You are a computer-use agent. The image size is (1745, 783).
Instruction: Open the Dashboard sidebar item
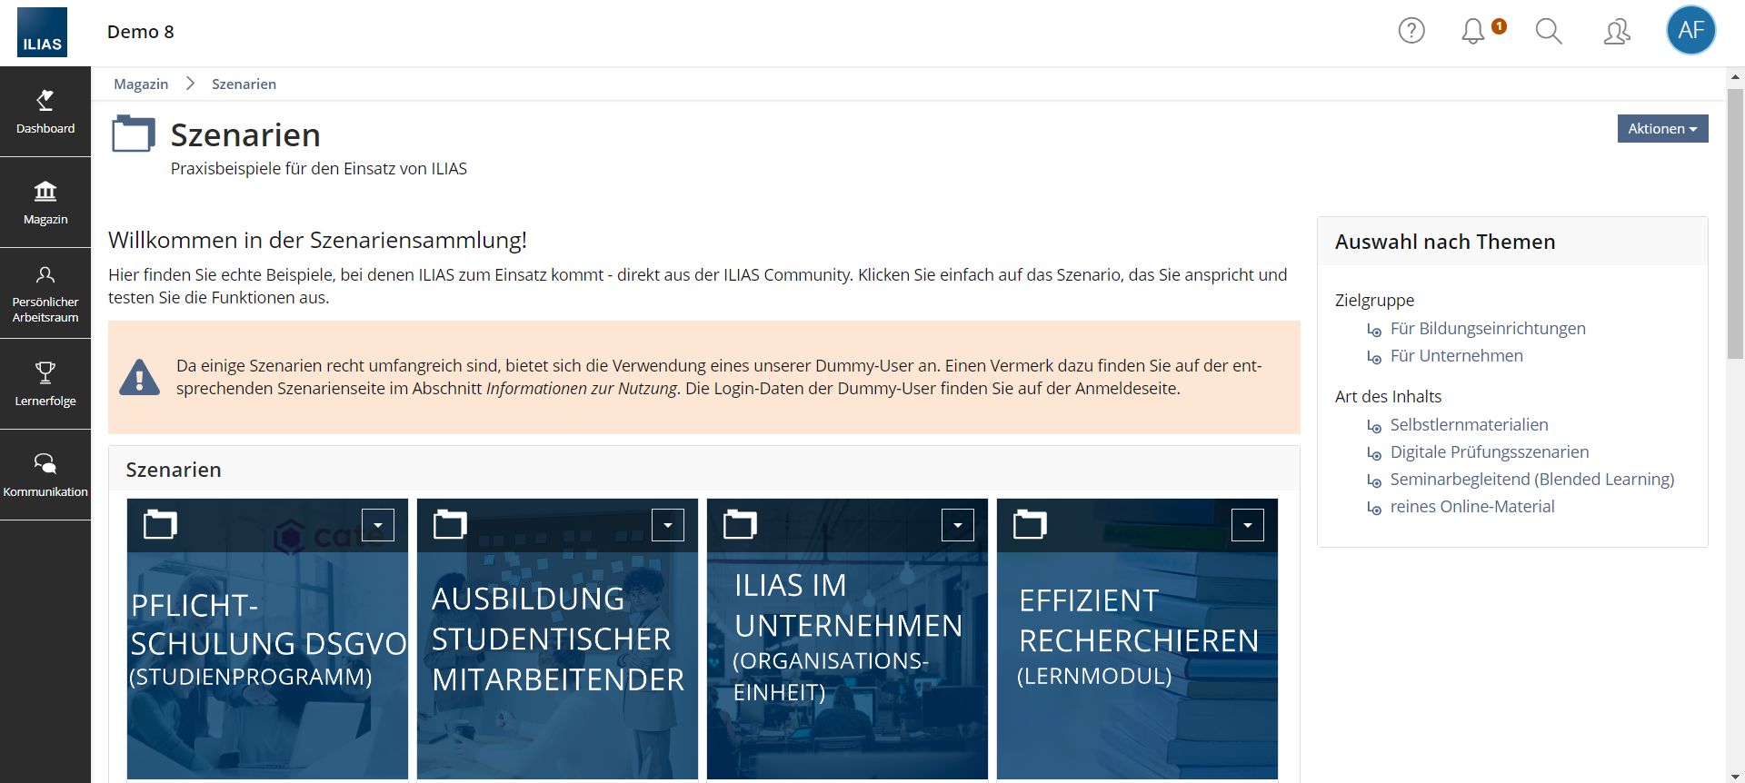point(45,112)
